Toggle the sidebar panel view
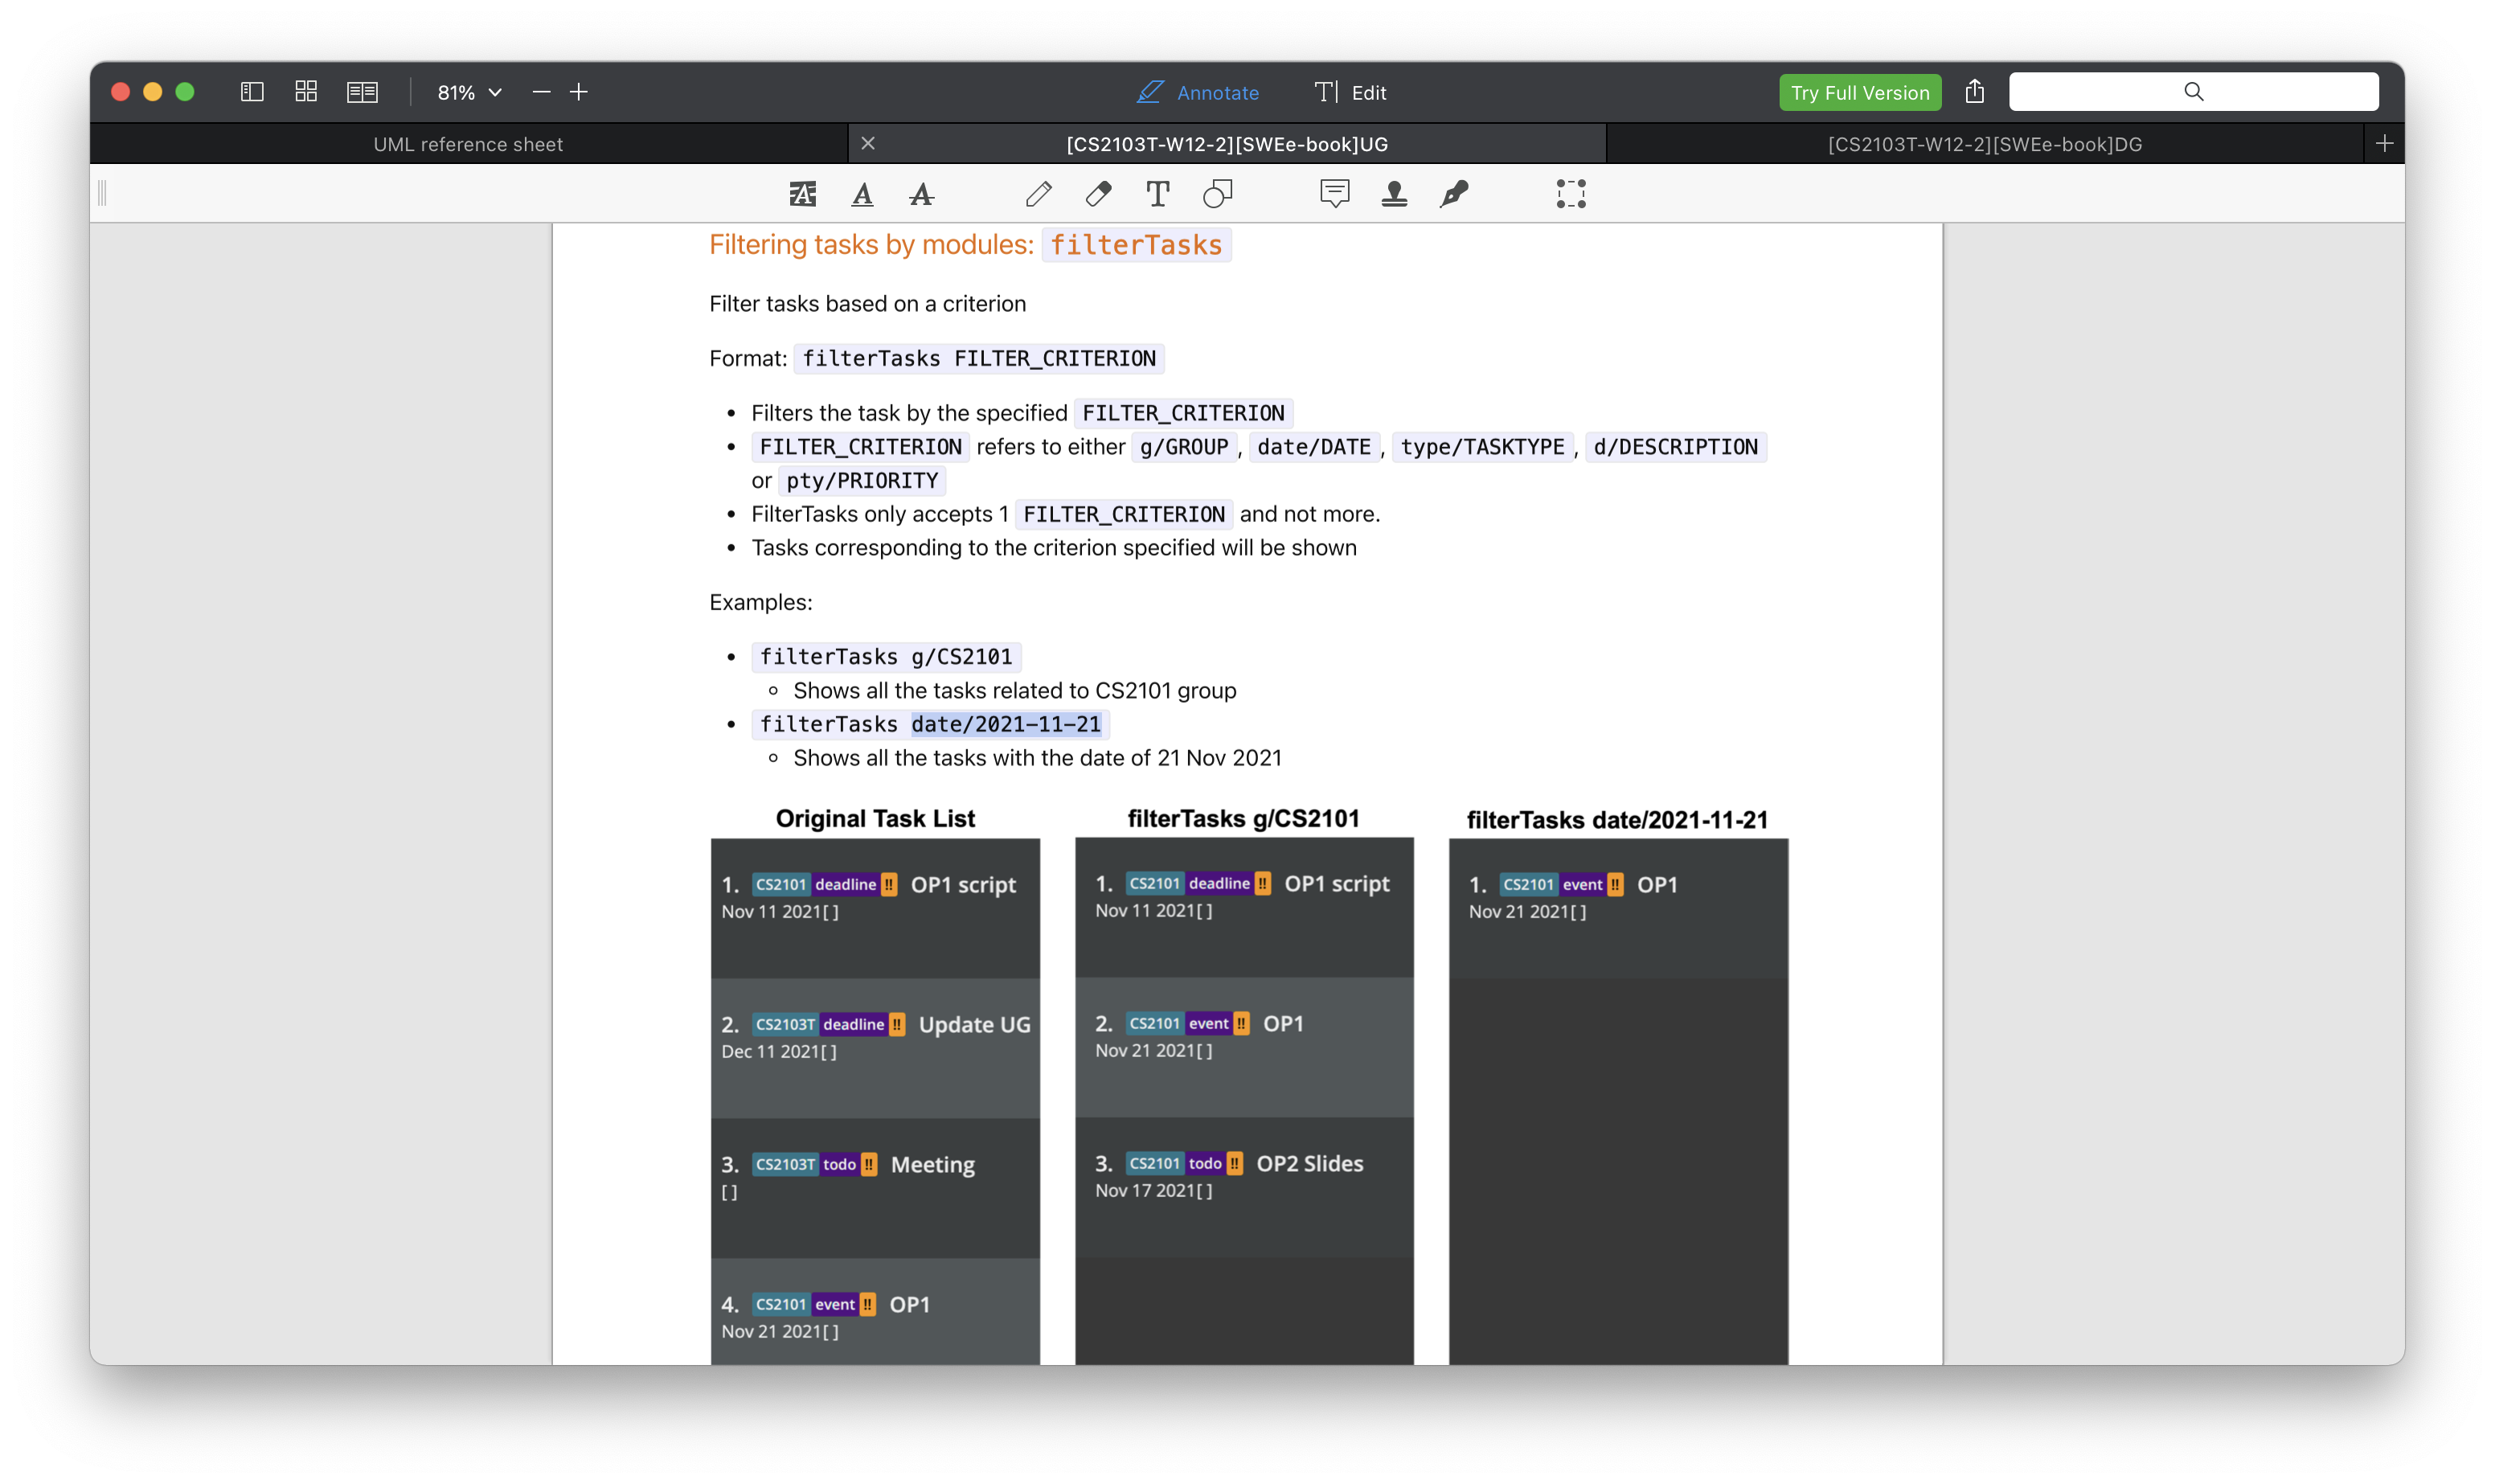The image size is (2495, 1484). 252,92
